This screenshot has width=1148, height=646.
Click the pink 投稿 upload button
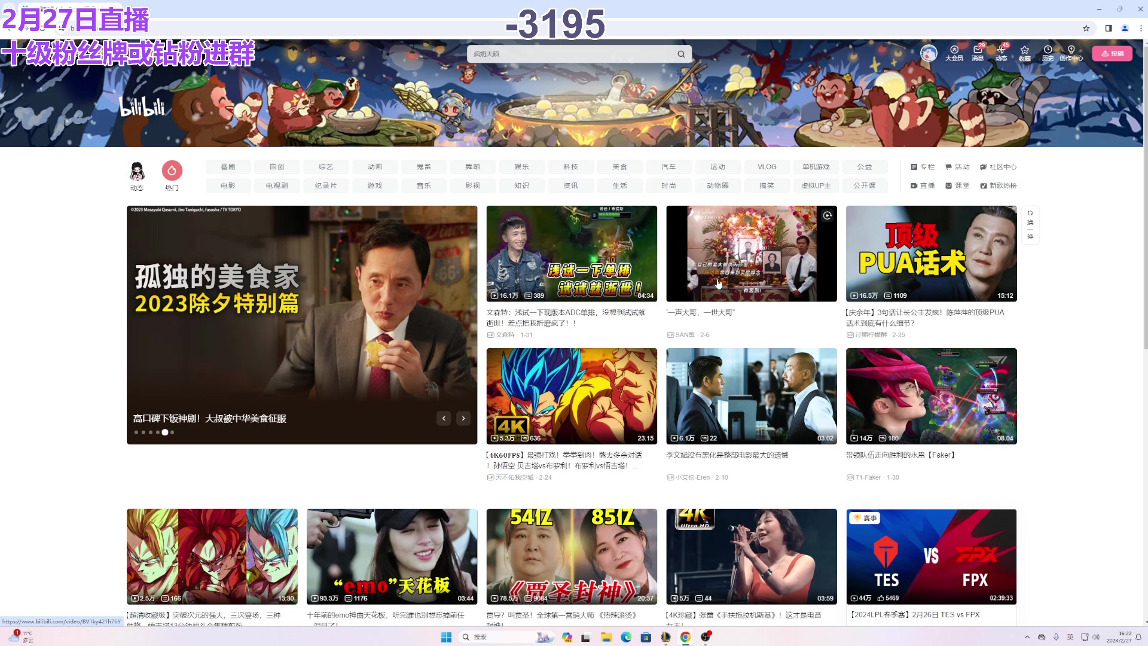coord(1113,53)
